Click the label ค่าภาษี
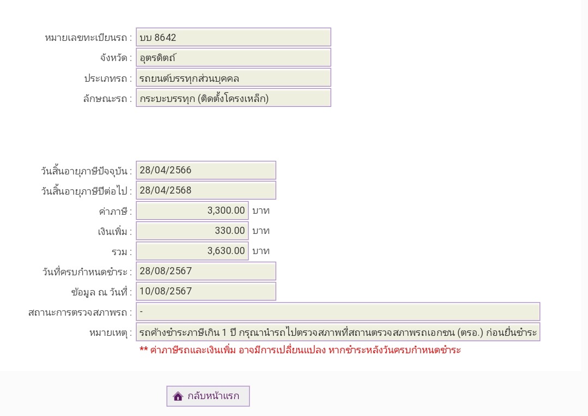The width and height of the screenshot is (588, 416). pyautogui.click(x=115, y=212)
